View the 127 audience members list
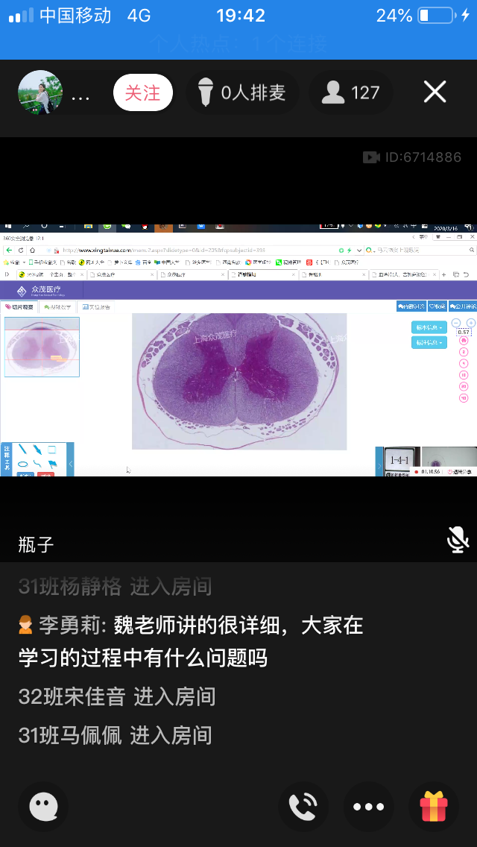477x847 pixels. (351, 93)
